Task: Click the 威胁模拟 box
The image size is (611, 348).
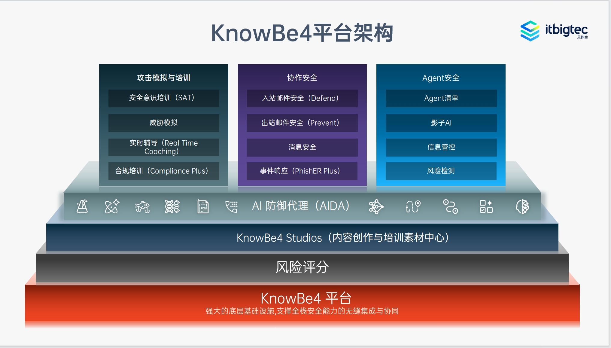Action: [x=164, y=123]
